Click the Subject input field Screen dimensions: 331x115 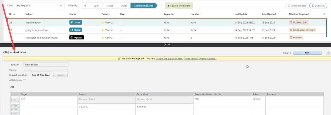pos(46,65)
